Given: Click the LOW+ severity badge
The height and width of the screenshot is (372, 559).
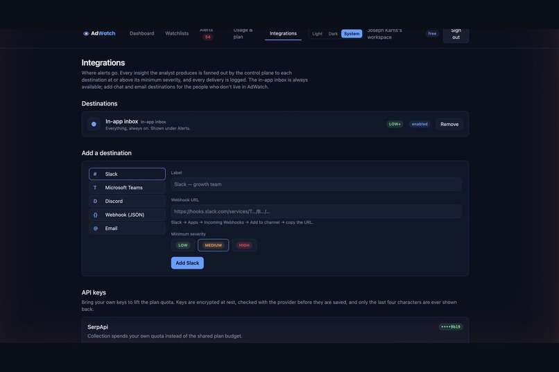Looking at the screenshot, I should 395,124.
